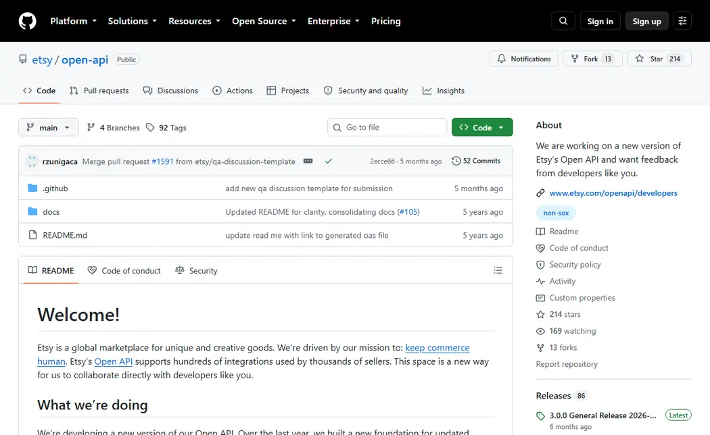The width and height of the screenshot is (710, 435).
Task: Open www.etsy.com/openapi/developers link
Action: (613, 193)
